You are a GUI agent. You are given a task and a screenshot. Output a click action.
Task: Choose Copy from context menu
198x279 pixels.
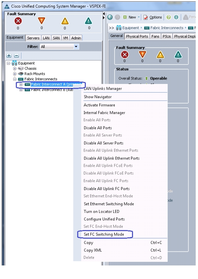(x=88, y=243)
